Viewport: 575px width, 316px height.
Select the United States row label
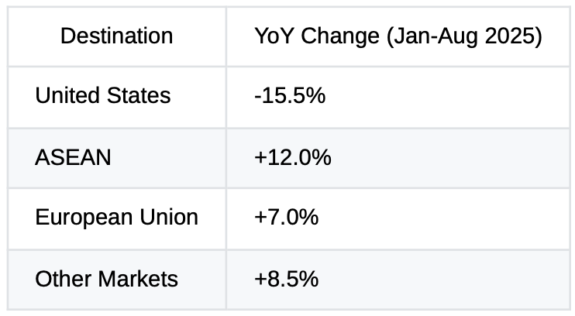116,97
